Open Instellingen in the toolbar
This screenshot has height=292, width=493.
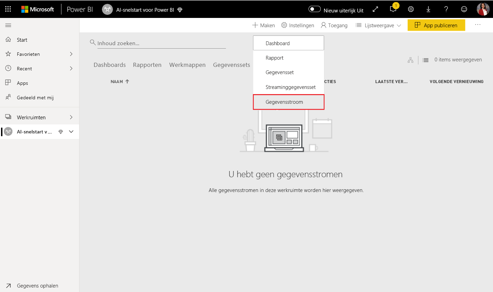(x=297, y=25)
